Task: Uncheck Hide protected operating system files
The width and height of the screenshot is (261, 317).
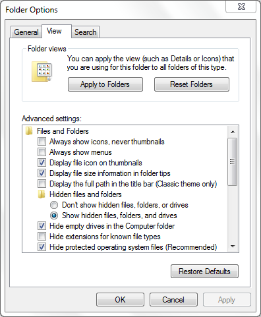Action: pyautogui.click(x=42, y=247)
